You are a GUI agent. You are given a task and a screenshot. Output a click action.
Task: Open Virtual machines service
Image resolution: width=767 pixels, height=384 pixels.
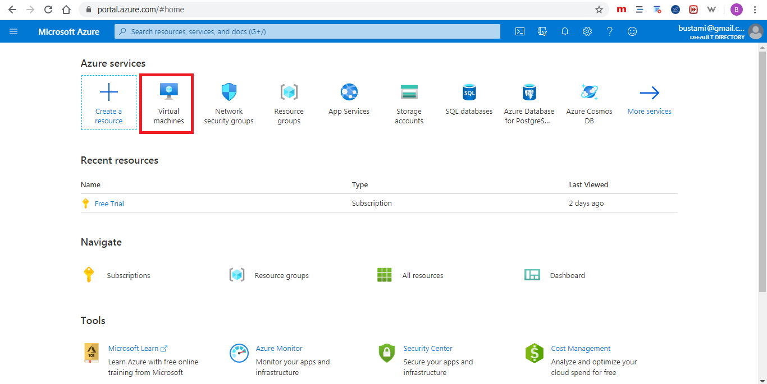point(169,103)
